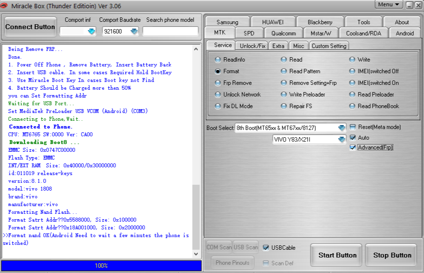Open the About tab

coord(402,22)
